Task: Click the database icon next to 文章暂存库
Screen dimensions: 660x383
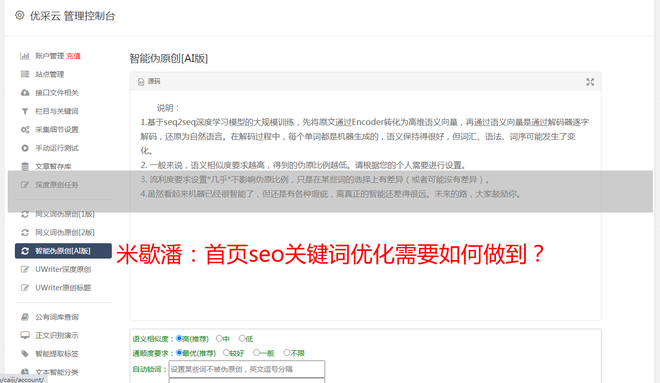Action: [x=25, y=166]
